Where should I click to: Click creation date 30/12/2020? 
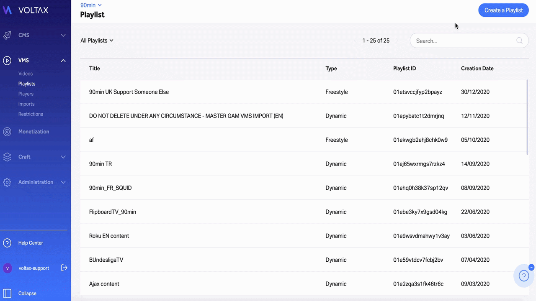click(475, 92)
